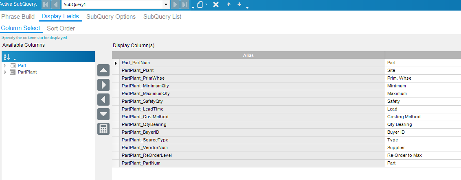Select the Display Fields tab

click(x=60, y=16)
